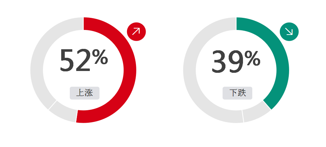Select the 下跌 label badge
The image size is (326, 147).
237,93
